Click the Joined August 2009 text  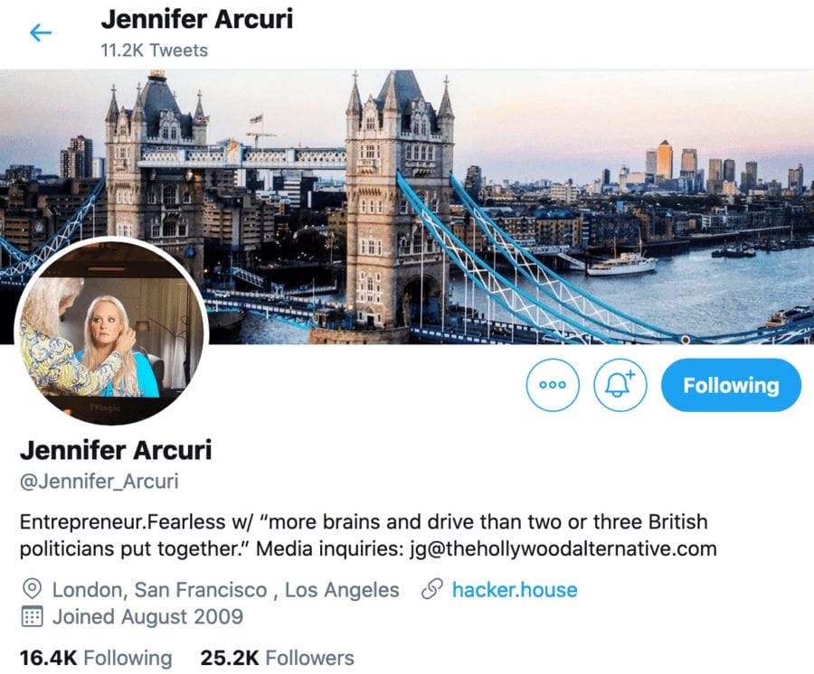point(148,616)
